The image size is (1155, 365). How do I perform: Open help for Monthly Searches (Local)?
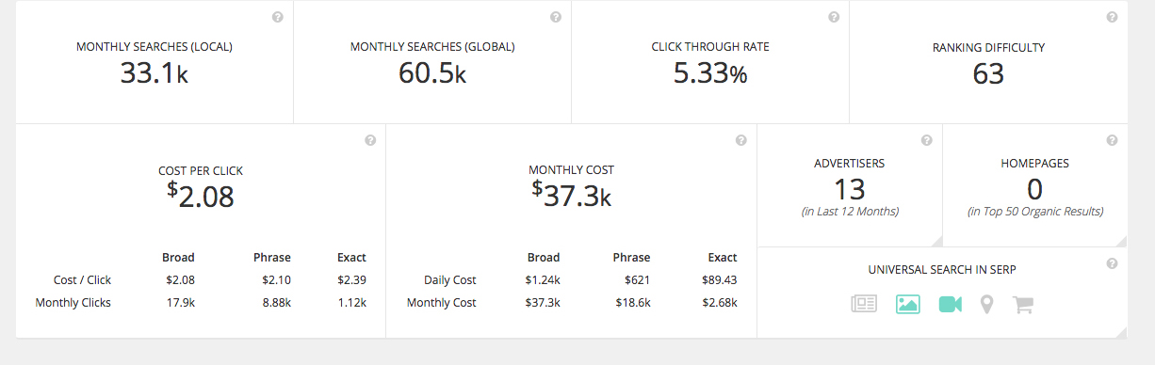pos(278,17)
